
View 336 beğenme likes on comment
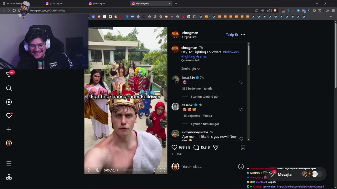[x=191, y=88]
